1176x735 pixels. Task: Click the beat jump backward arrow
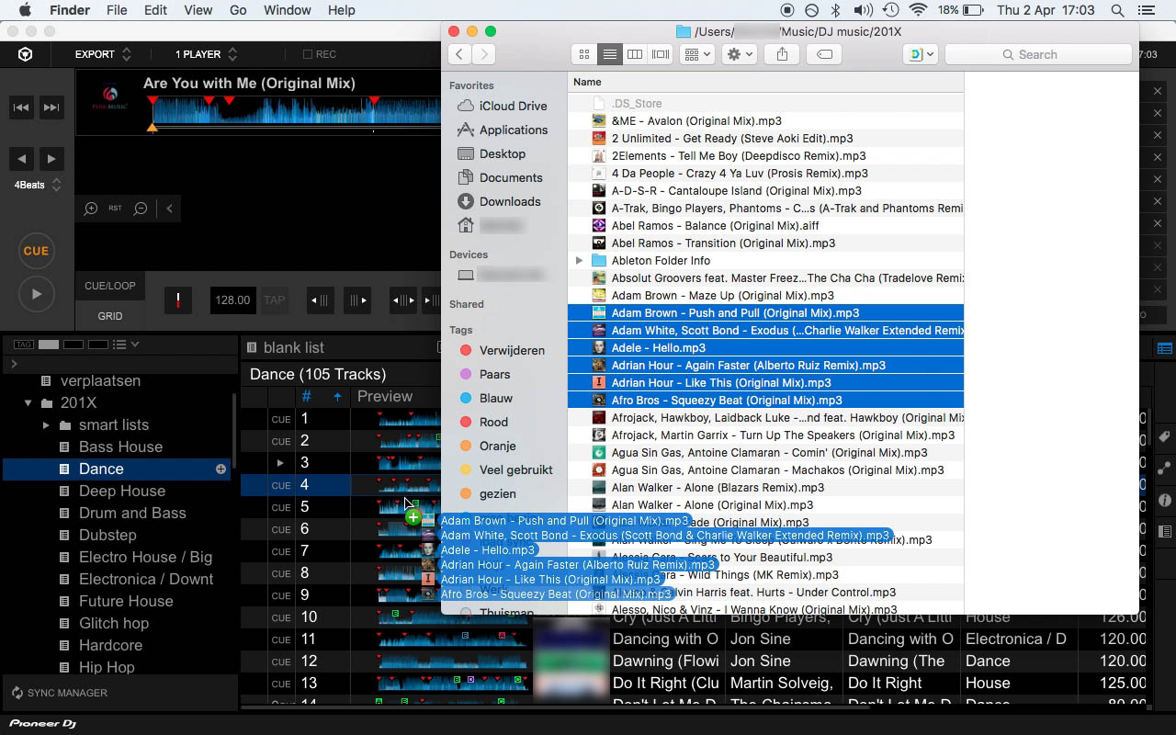pyautogui.click(x=22, y=158)
